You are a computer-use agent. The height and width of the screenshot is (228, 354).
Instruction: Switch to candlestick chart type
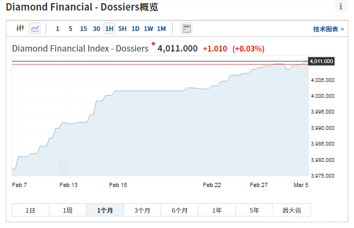pyautogui.click(x=20, y=28)
